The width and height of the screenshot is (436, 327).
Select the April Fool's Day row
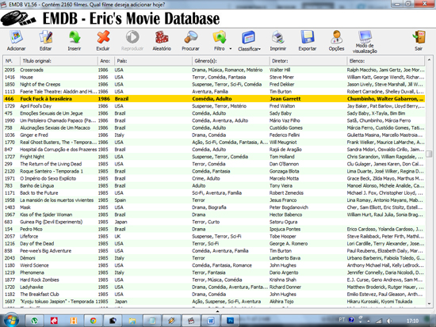[214, 106]
